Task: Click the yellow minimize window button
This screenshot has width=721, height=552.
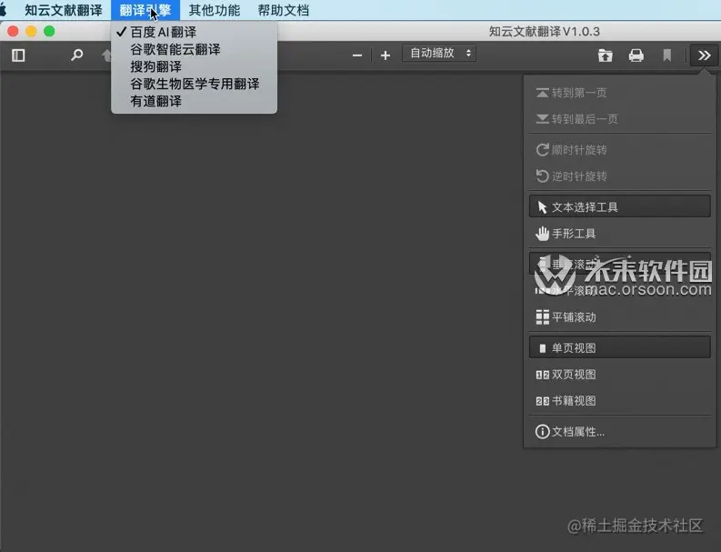Action: pyautogui.click(x=31, y=31)
